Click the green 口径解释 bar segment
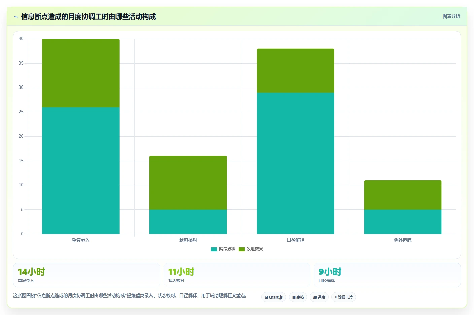The height and width of the screenshot is (315, 474). [296, 71]
